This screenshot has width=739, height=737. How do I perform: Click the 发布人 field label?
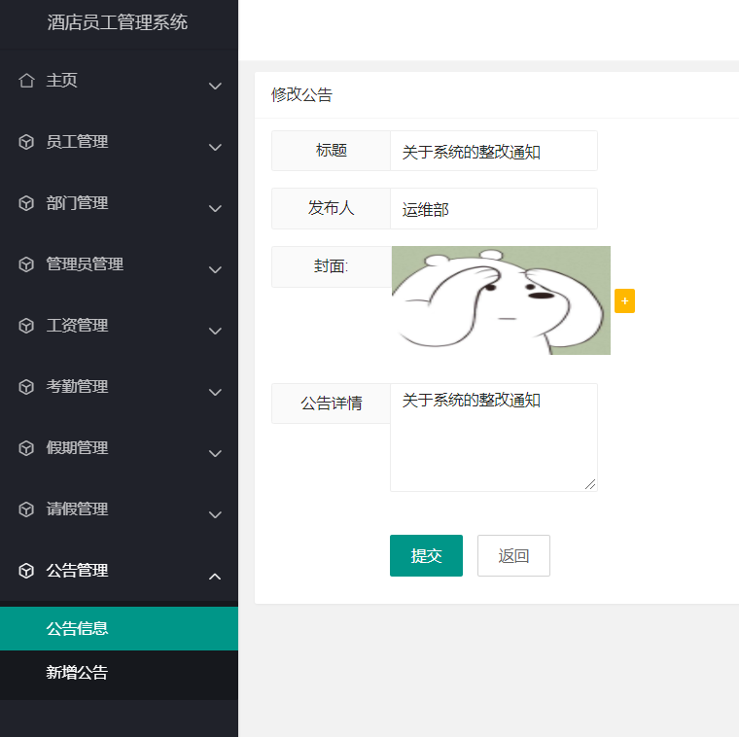pos(331,208)
